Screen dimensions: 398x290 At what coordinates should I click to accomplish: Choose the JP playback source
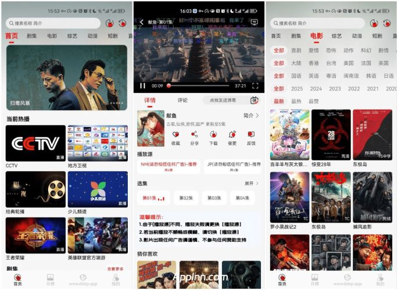[x=234, y=166]
